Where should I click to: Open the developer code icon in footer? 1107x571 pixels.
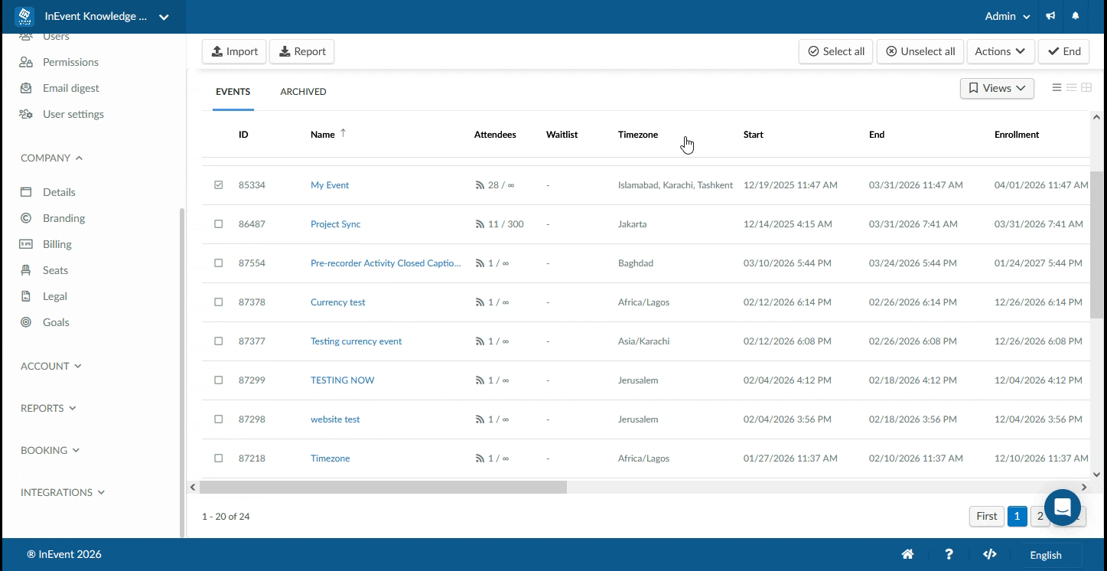[989, 554]
